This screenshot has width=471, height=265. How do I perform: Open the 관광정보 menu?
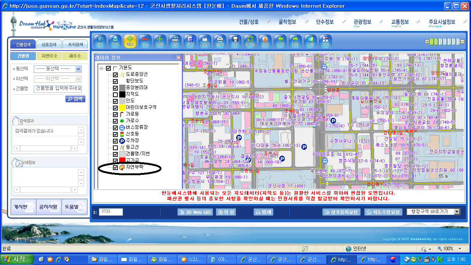point(362,22)
